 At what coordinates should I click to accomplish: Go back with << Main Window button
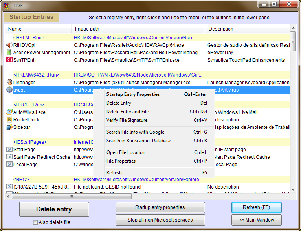coord(257,220)
